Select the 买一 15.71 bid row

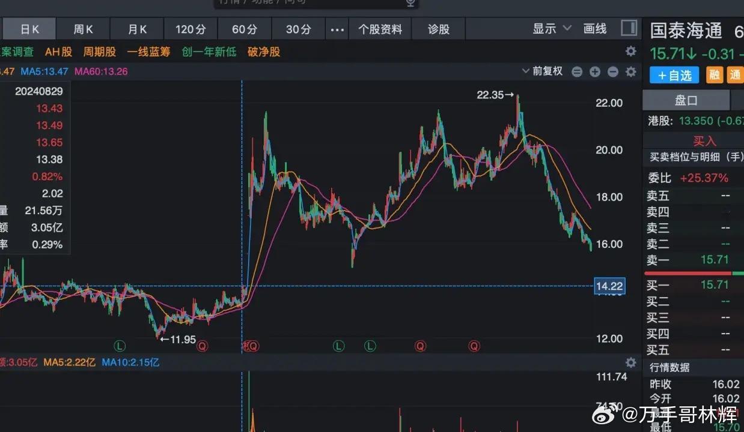694,284
